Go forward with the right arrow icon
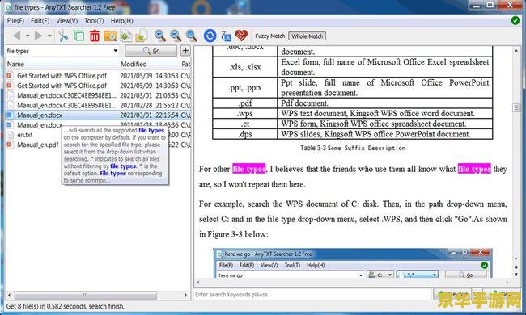This screenshot has width=526, height=315. click(x=39, y=36)
